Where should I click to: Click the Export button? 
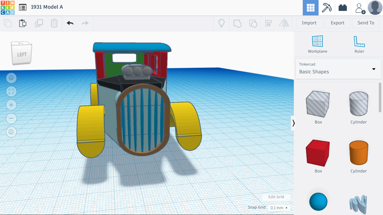338,23
